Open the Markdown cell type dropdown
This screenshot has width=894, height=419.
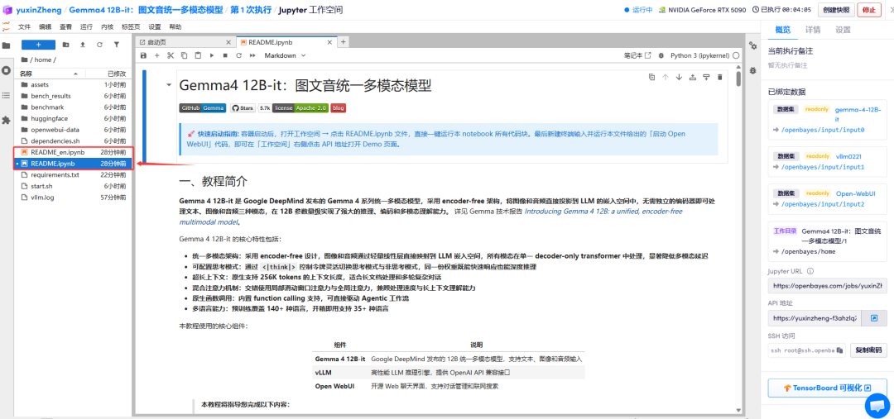285,55
